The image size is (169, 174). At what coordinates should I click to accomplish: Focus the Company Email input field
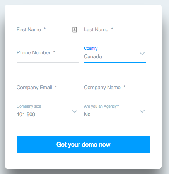[x=48, y=89]
